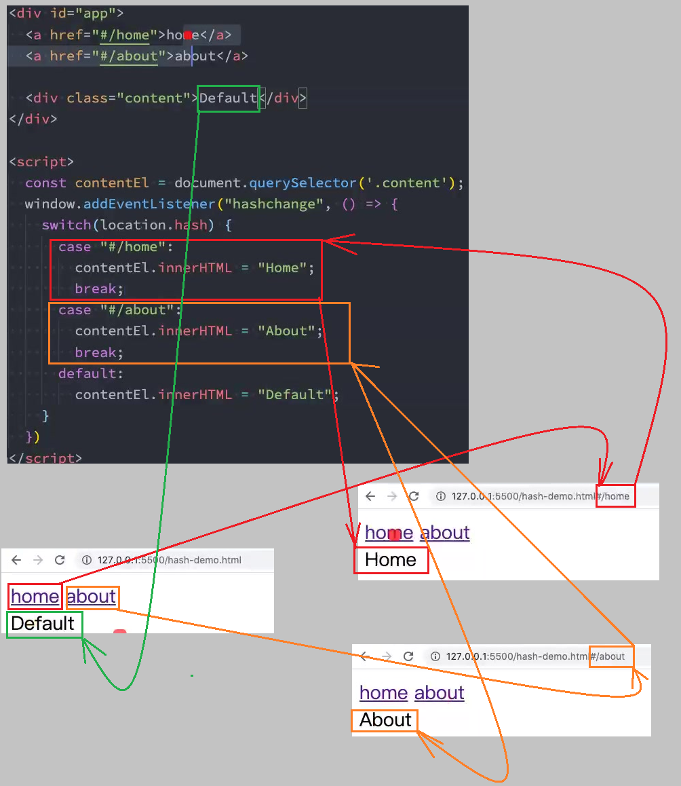Click the hash-demo.html address without a hash
This screenshot has height=786, width=681.
click(170, 560)
